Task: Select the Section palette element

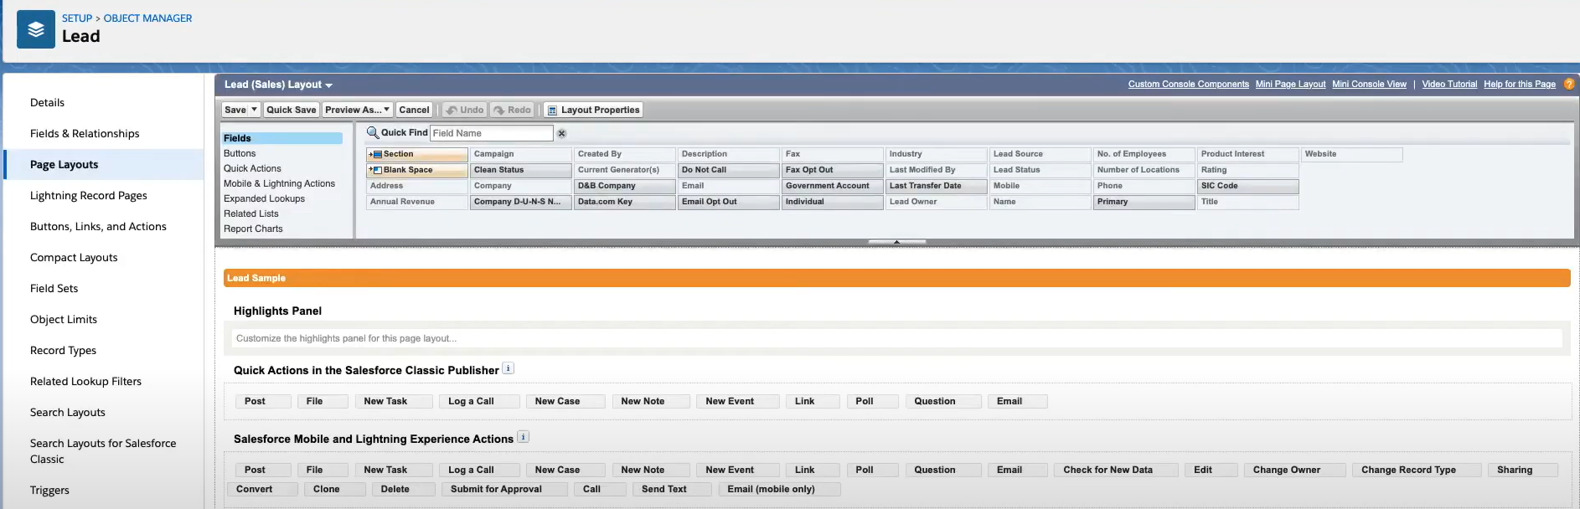Action: tap(417, 154)
